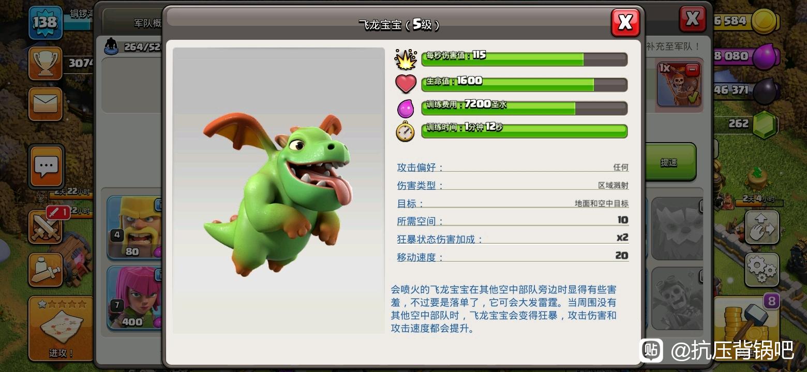
Task: Tap the dark elixir drop resource icon
Action: point(766,90)
